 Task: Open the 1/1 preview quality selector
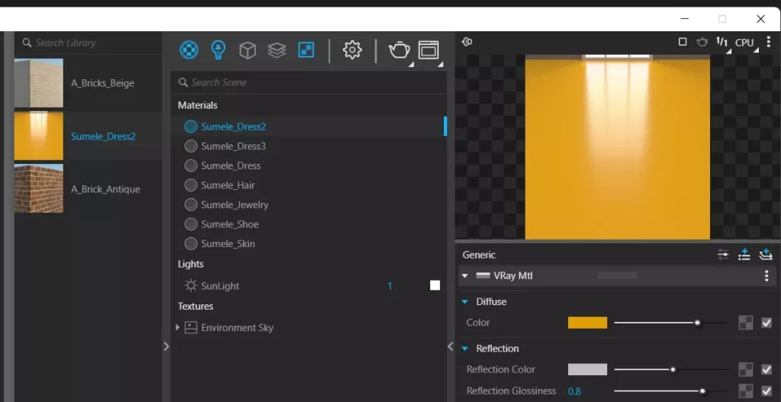pyautogui.click(x=722, y=43)
